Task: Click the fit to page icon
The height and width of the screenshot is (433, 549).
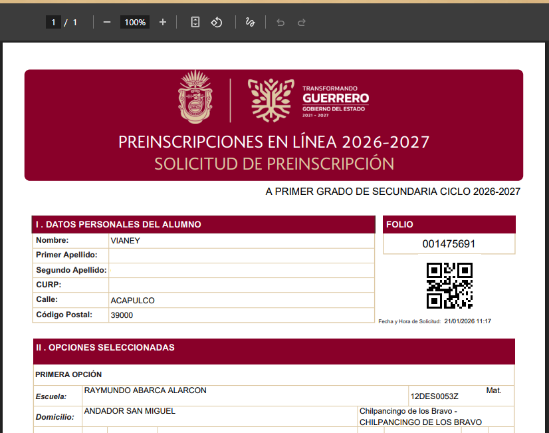Action: [195, 22]
